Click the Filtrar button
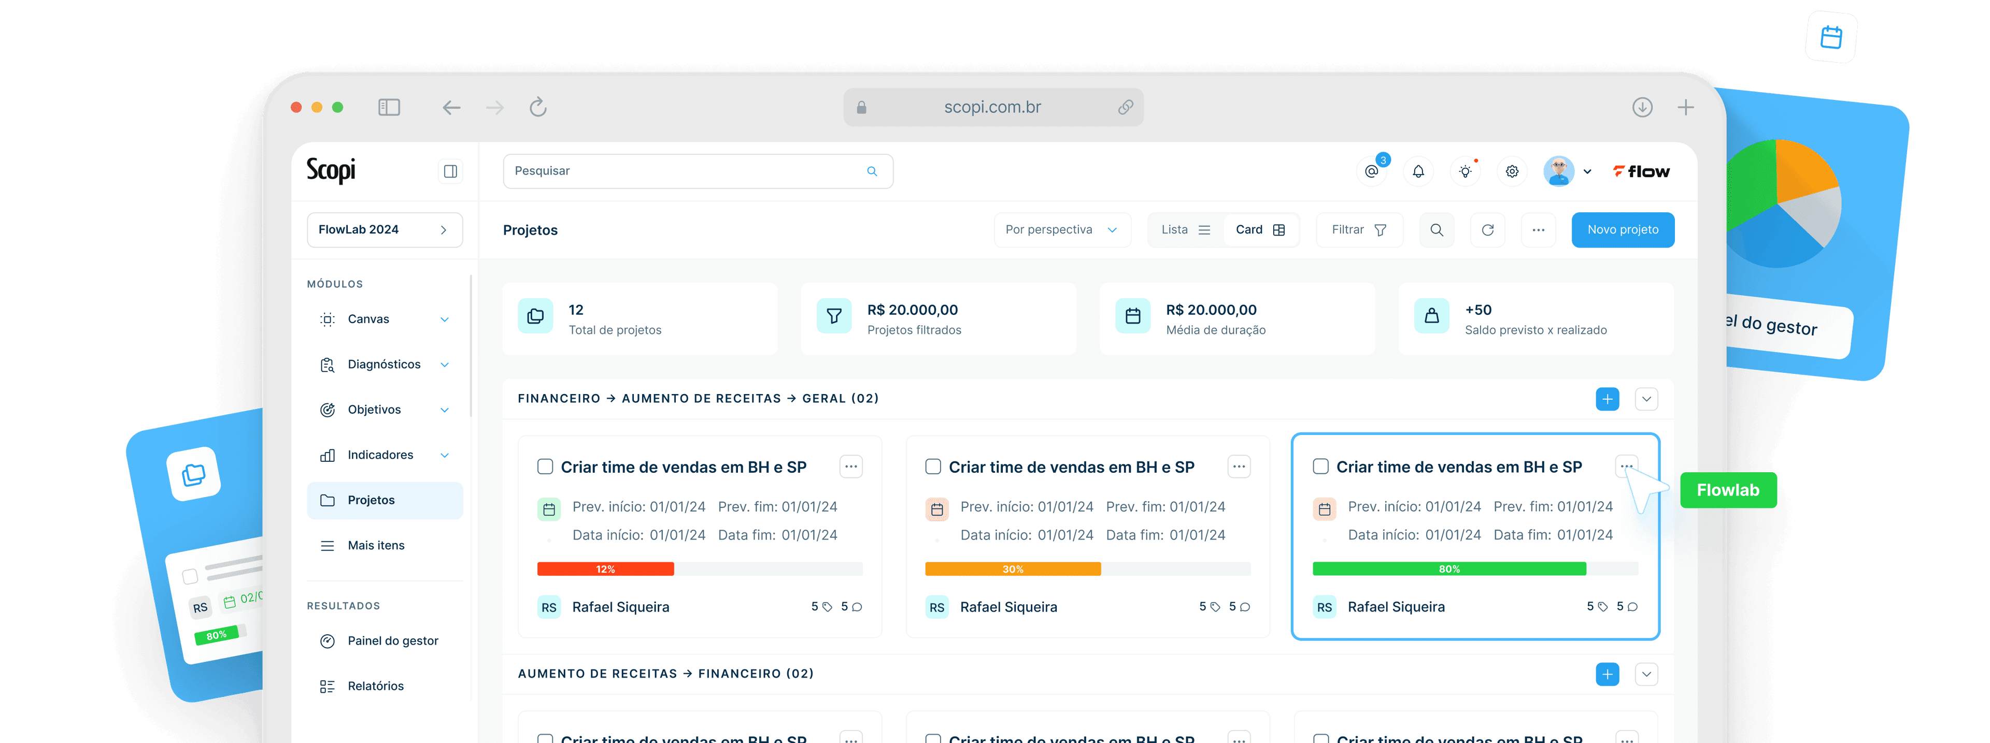The height and width of the screenshot is (743, 1990). coord(1359,230)
